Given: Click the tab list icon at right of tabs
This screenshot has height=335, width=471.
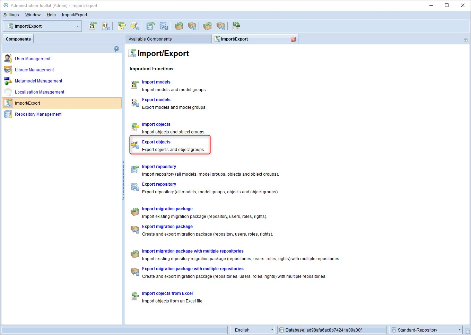Looking at the screenshot, I should pos(466,40).
